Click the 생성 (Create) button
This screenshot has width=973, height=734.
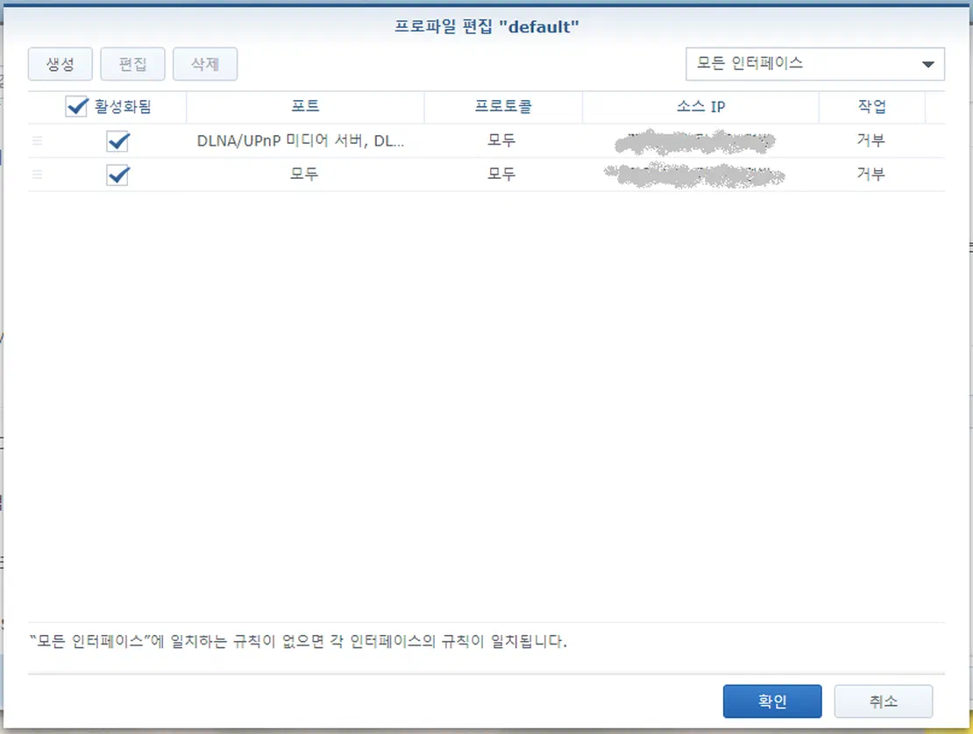pos(60,64)
